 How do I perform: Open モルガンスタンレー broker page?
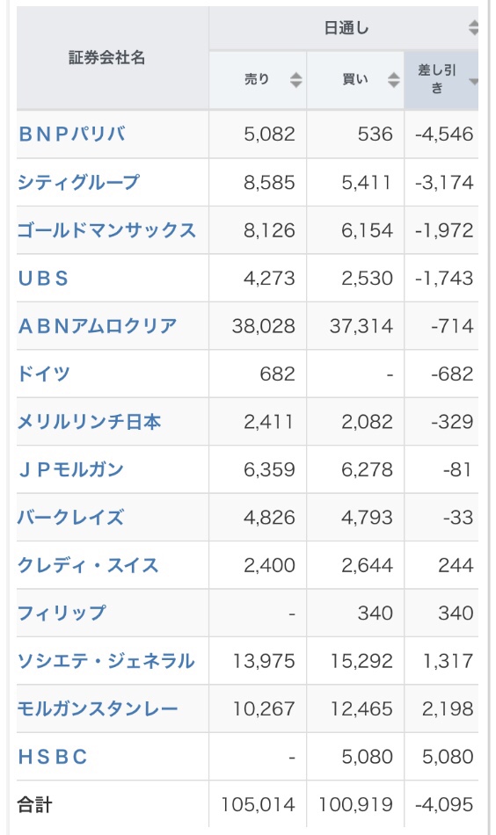pos(98,708)
